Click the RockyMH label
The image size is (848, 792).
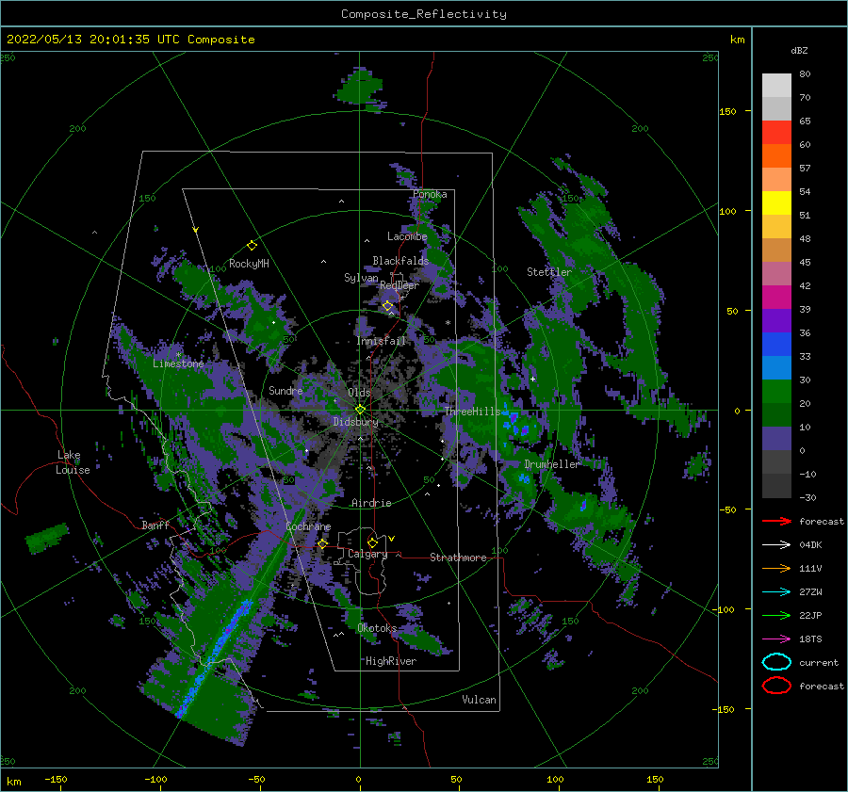point(249,264)
